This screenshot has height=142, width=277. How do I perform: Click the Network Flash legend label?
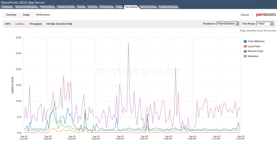256,51
